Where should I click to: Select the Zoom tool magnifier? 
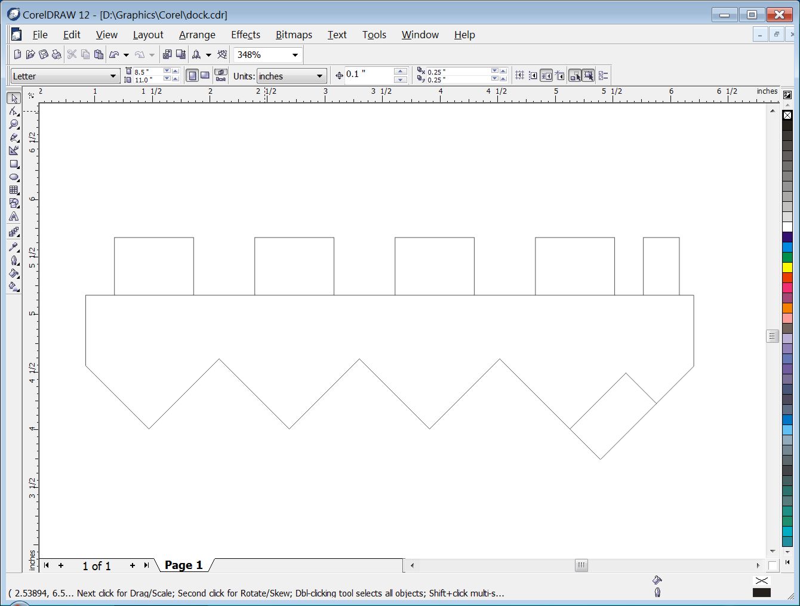(14, 124)
